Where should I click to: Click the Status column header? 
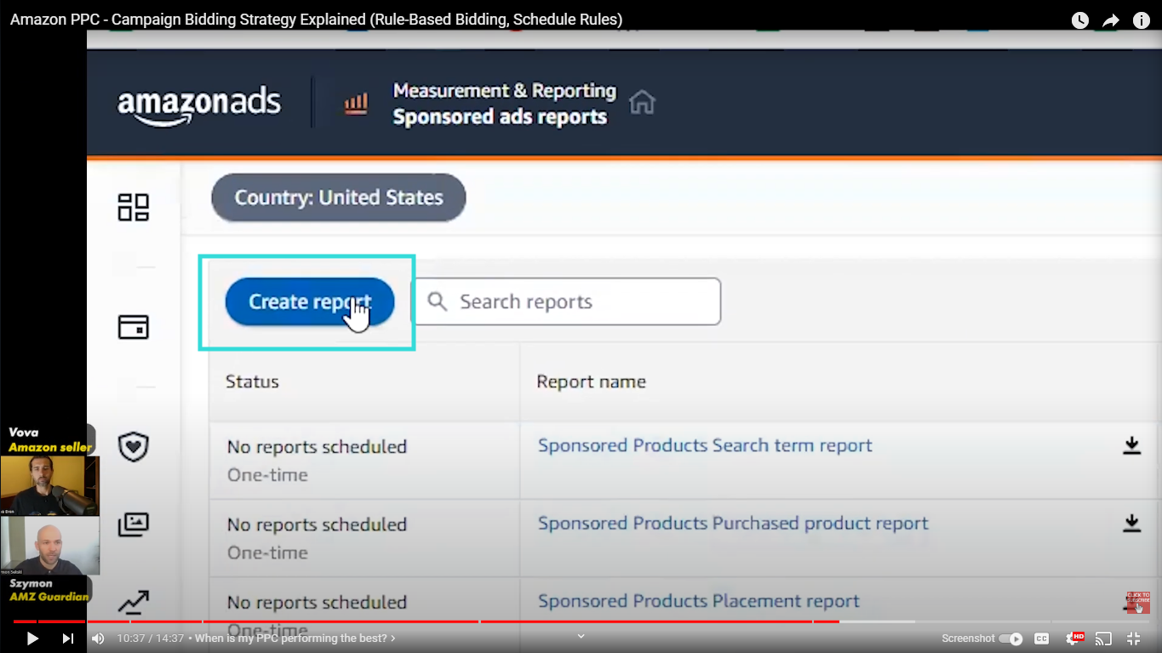tap(252, 381)
